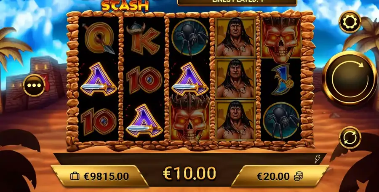Toggle the lightning turbo spin icon
Viewport: 379px width, 192px height.
click(x=317, y=159)
